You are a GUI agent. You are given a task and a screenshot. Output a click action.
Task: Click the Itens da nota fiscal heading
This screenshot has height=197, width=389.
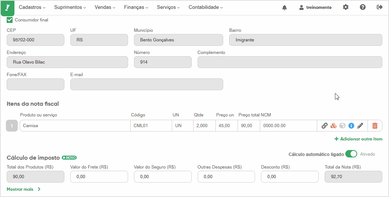(x=33, y=104)
